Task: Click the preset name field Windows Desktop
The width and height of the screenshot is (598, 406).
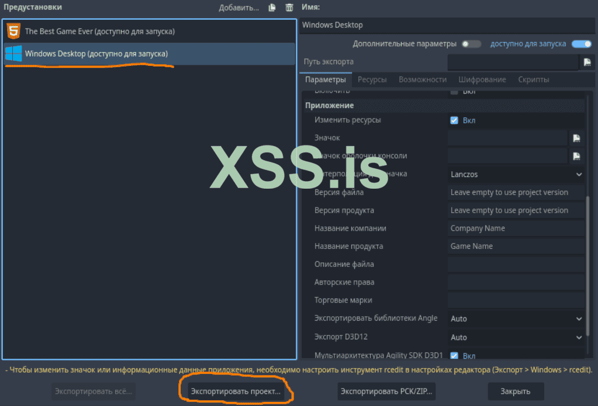Action: (447, 25)
